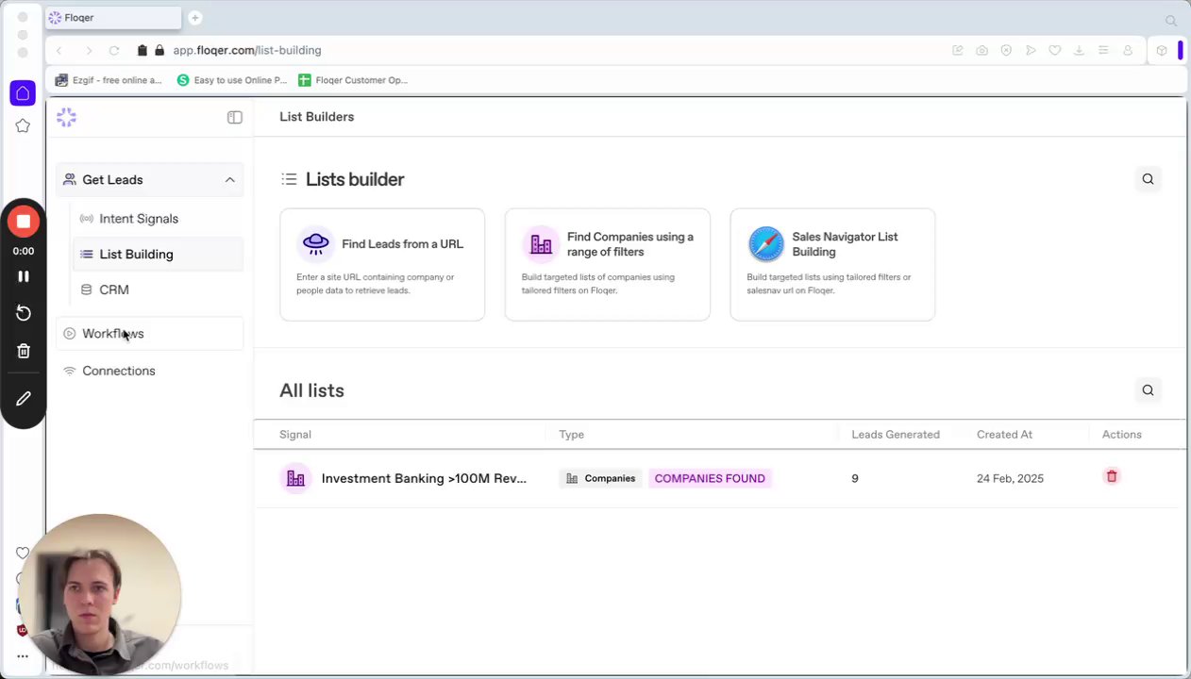Collapse the Get Leads section

click(229, 180)
